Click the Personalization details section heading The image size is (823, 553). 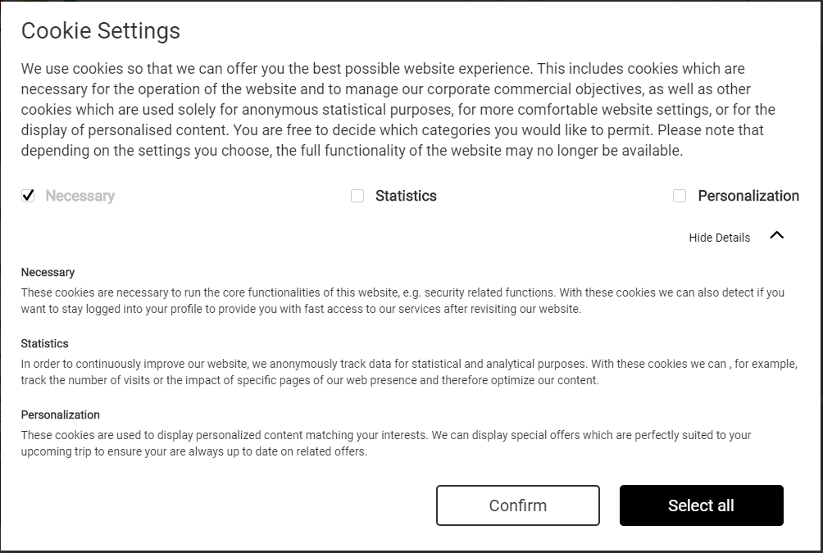click(x=61, y=415)
